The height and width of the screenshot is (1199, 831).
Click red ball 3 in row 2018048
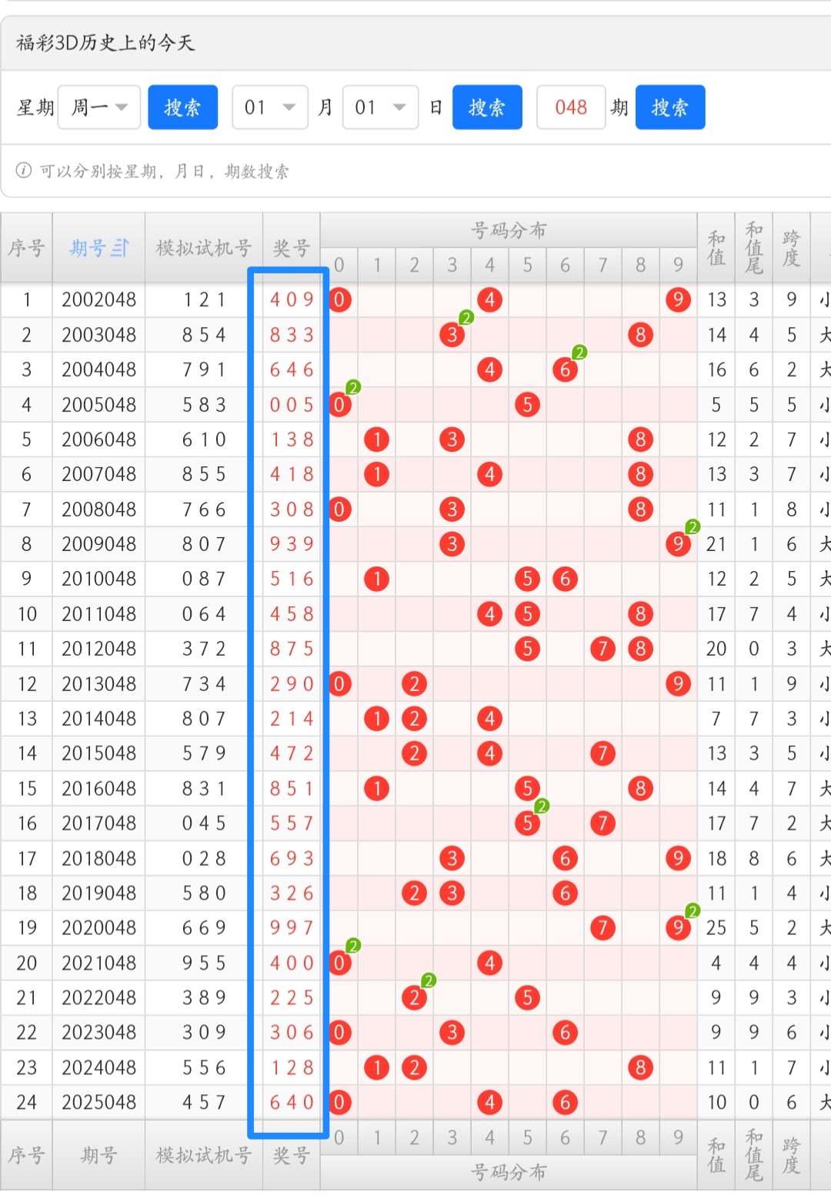point(452,858)
